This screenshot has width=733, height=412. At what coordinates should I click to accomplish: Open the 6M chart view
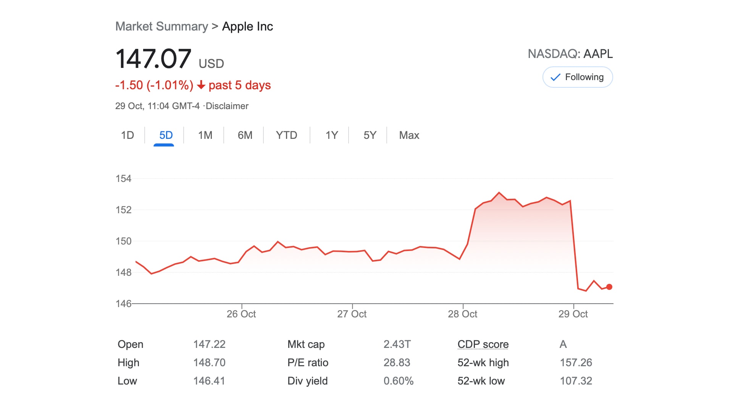[244, 135]
